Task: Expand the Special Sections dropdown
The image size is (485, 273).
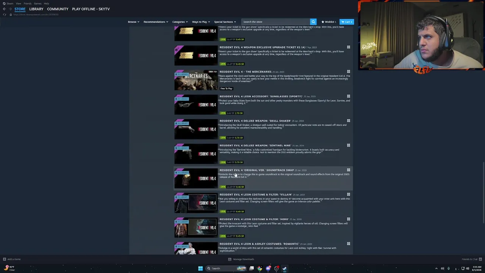Action: tap(225, 22)
